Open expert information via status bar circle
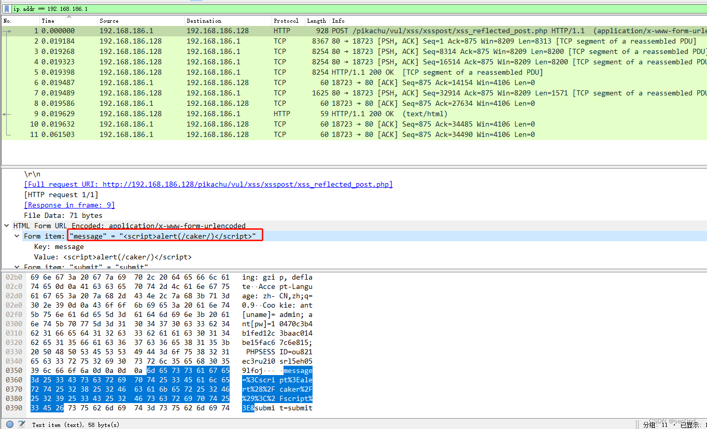Image resolution: width=707 pixels, height=429 pixels. tap(9, 424)
